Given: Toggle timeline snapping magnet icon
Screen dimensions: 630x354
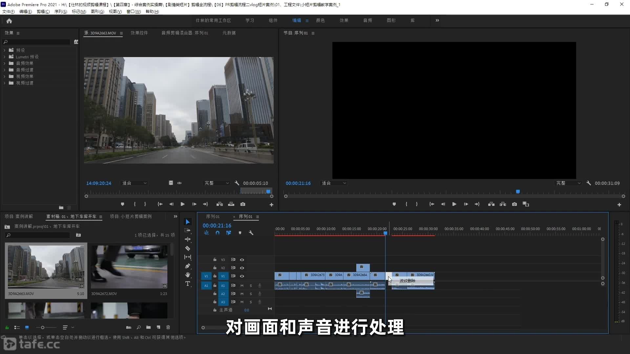Looking at the screenshot, I should click(218, 233).
